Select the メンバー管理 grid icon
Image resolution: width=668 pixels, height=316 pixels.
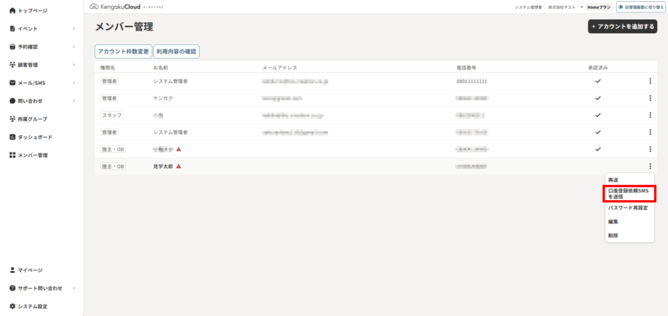pos(12,156)
